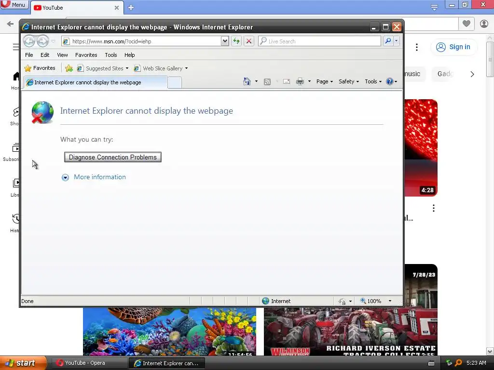The image size is (494, 370).
Task: Open Suggested Sites dropdown
Action: pyautogui.click(x=103, y=68)
